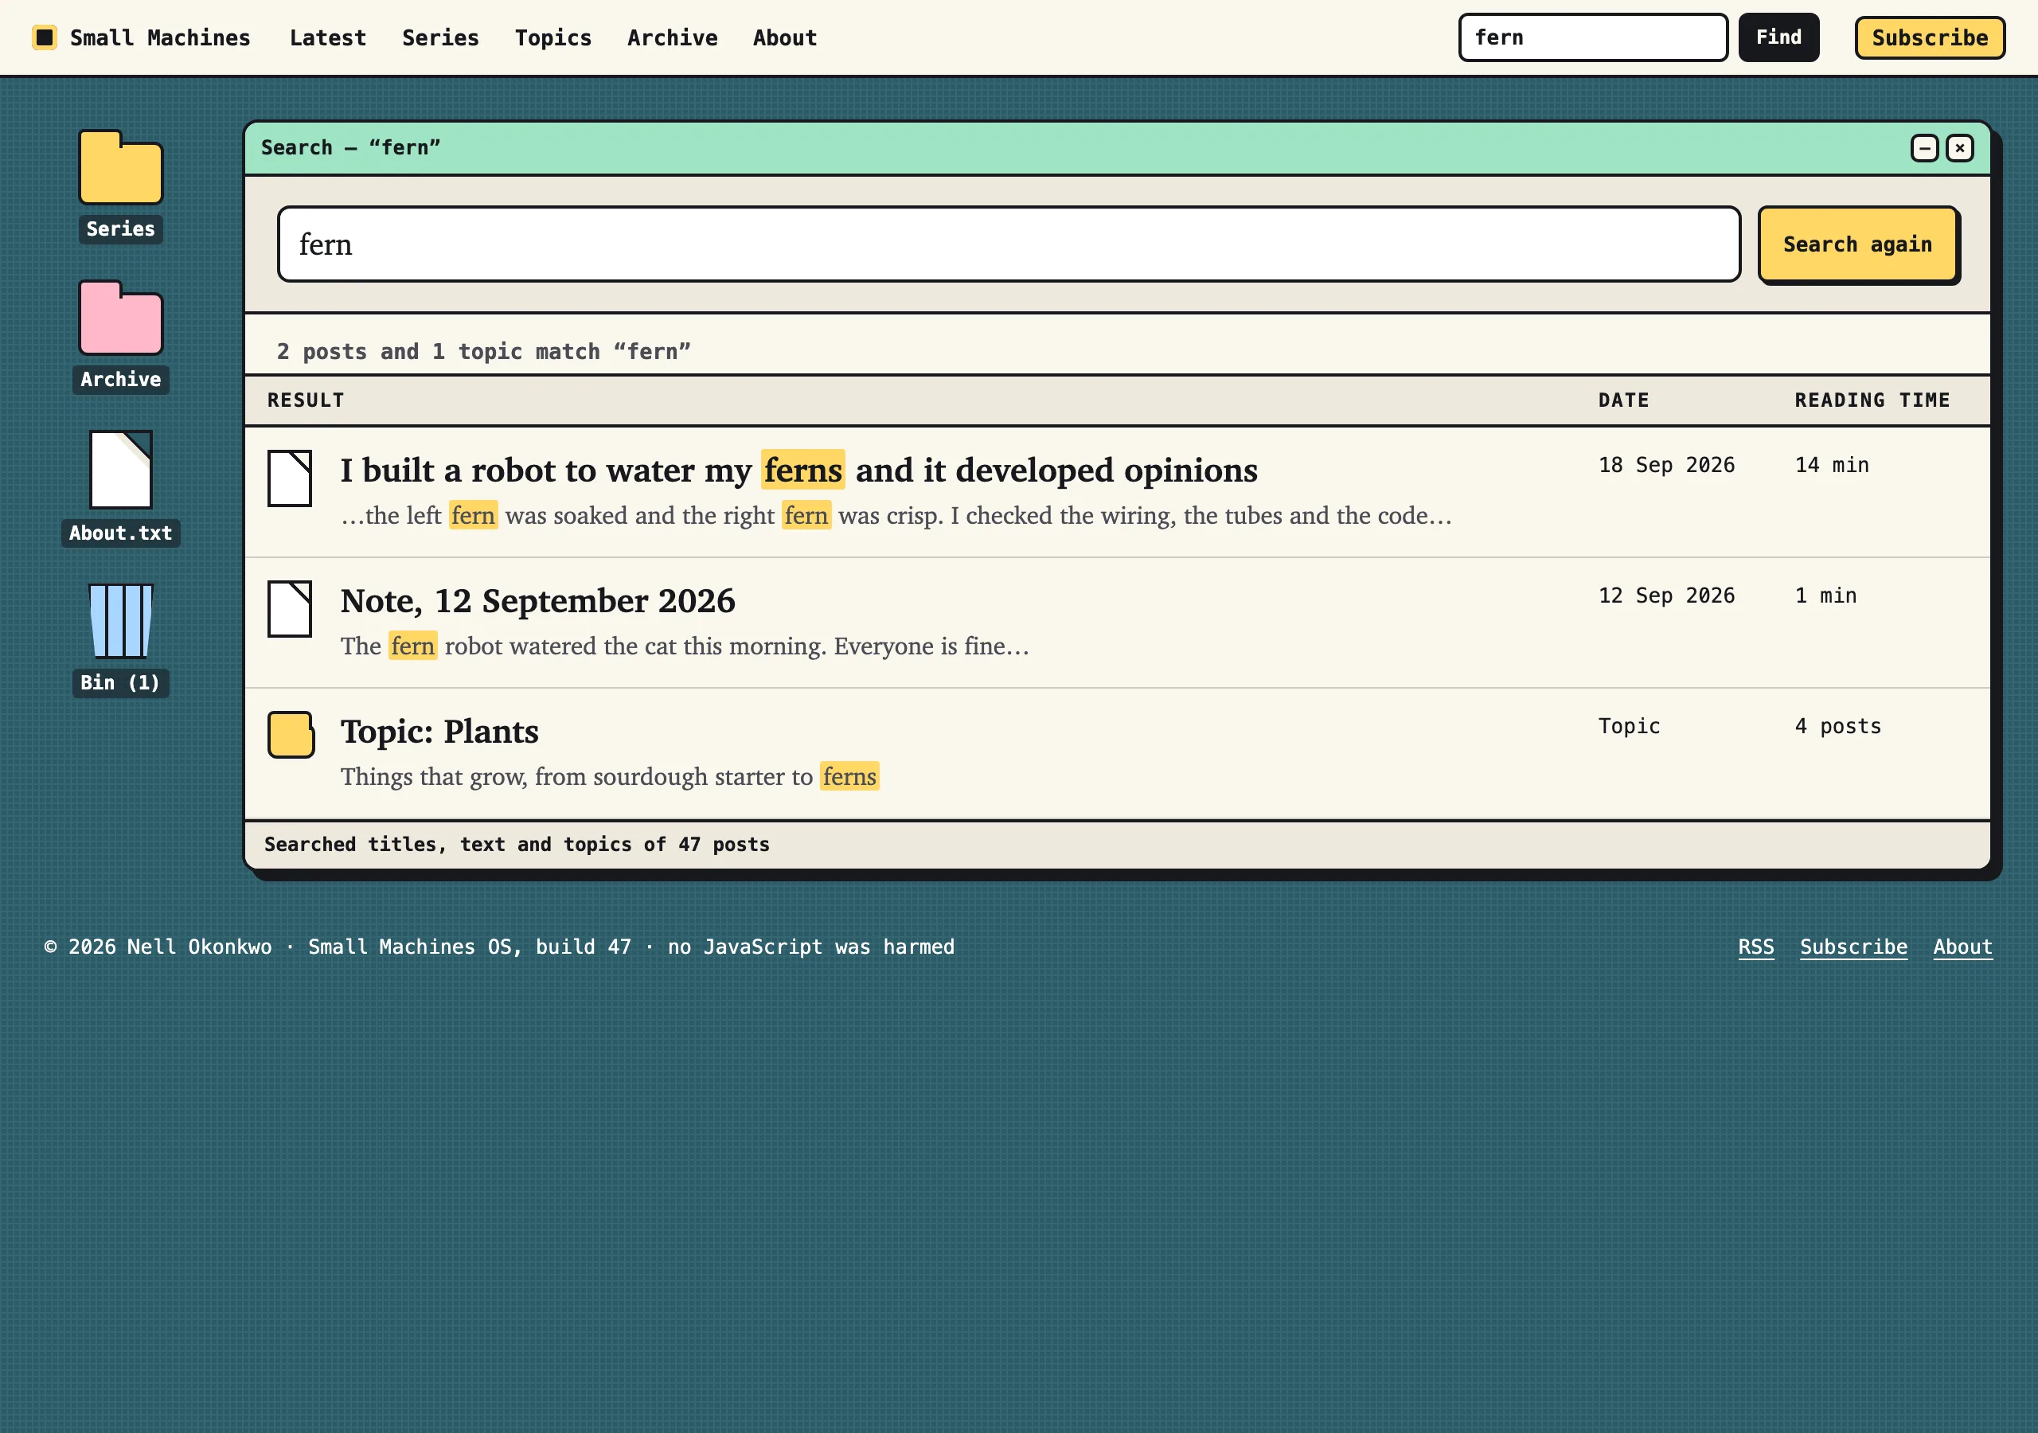The height and width of the screenshot is (1433, 2038).
Task: Click the snippet "The fern robot watered the cat"
Action: coord(685,646)
